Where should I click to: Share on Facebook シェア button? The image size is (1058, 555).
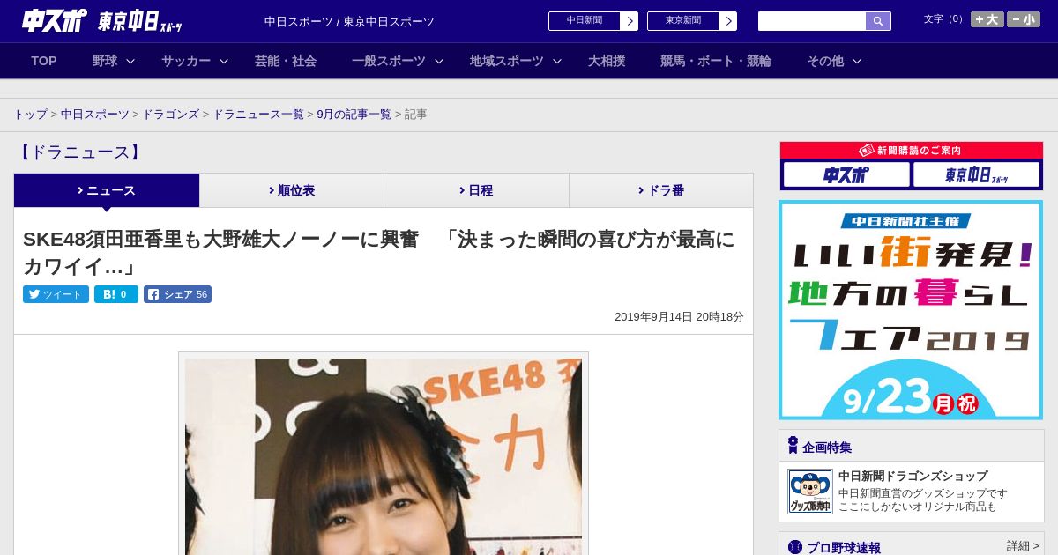(x=177, y=294)
